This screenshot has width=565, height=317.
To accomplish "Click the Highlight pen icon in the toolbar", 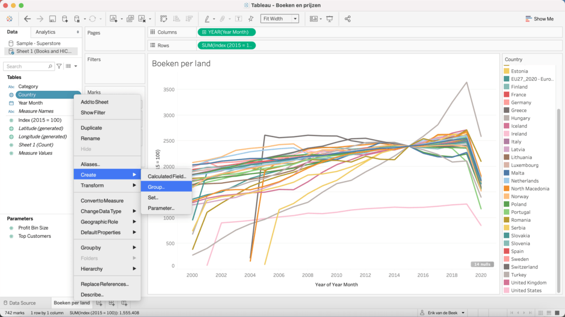I will (207, 19).
